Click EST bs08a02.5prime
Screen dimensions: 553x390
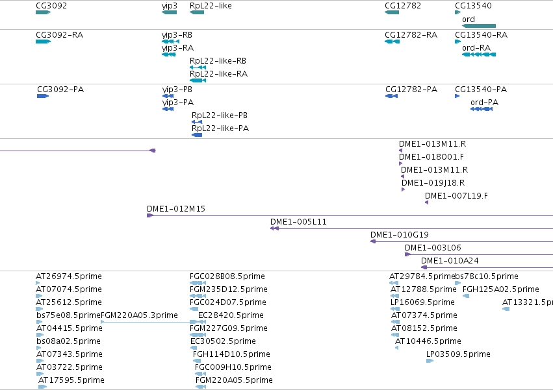pyautogui.click(x=38, y=348)
